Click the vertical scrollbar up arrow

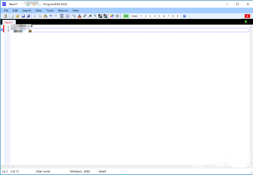(x=251, y=27)
